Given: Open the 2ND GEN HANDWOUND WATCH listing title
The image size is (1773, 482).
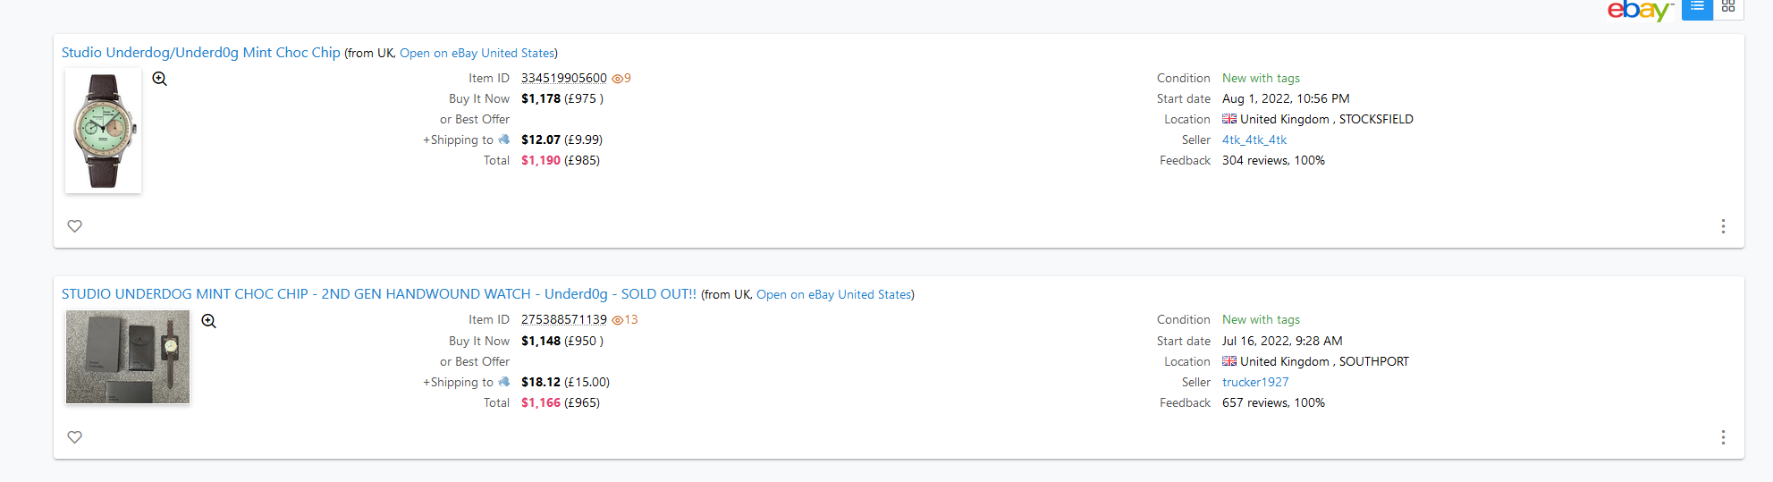Looking at the screenshot, I should pyautogui.click(x=378, y=294).
